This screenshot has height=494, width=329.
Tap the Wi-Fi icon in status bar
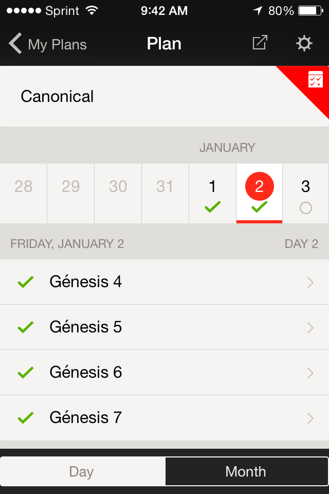[x=92, y=10]
